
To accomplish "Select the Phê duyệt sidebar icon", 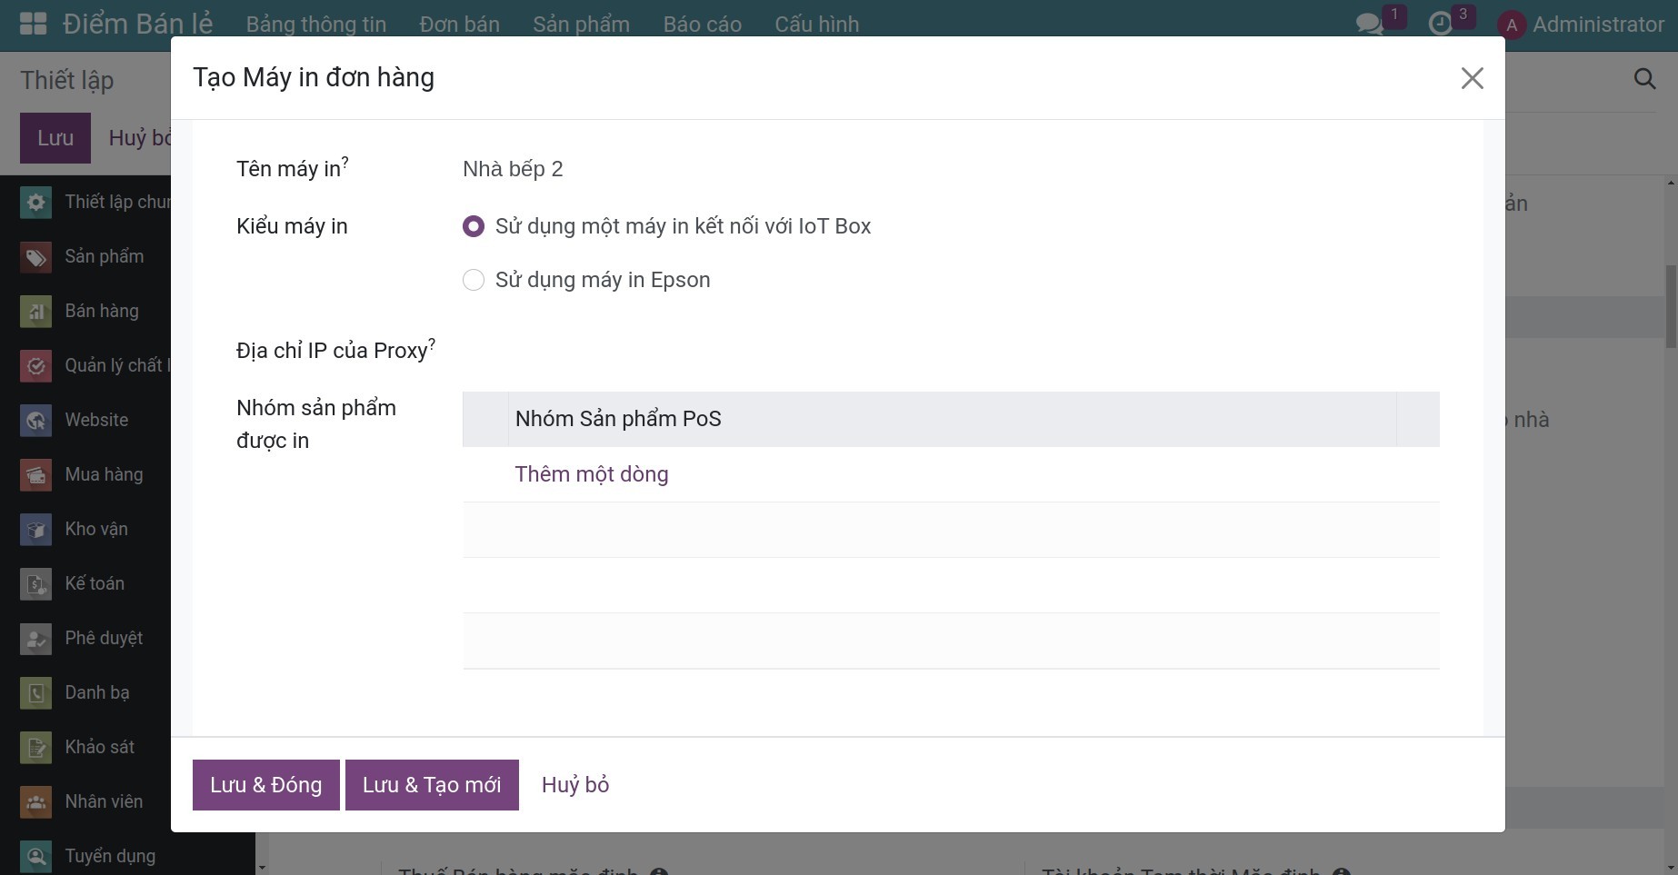I will (35, 638).
